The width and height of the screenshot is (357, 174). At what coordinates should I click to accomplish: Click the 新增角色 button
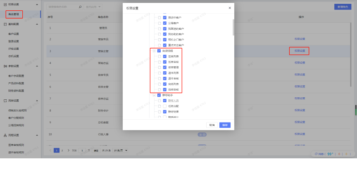pyautogui.click(x=343, y=7)
